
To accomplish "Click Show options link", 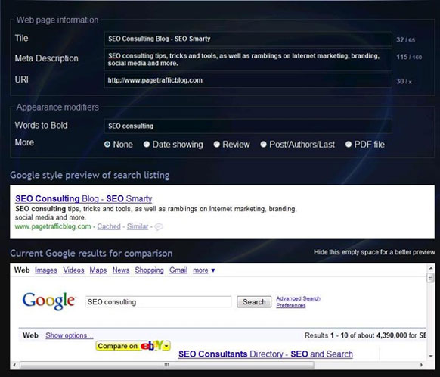I will tap(70, 335).
